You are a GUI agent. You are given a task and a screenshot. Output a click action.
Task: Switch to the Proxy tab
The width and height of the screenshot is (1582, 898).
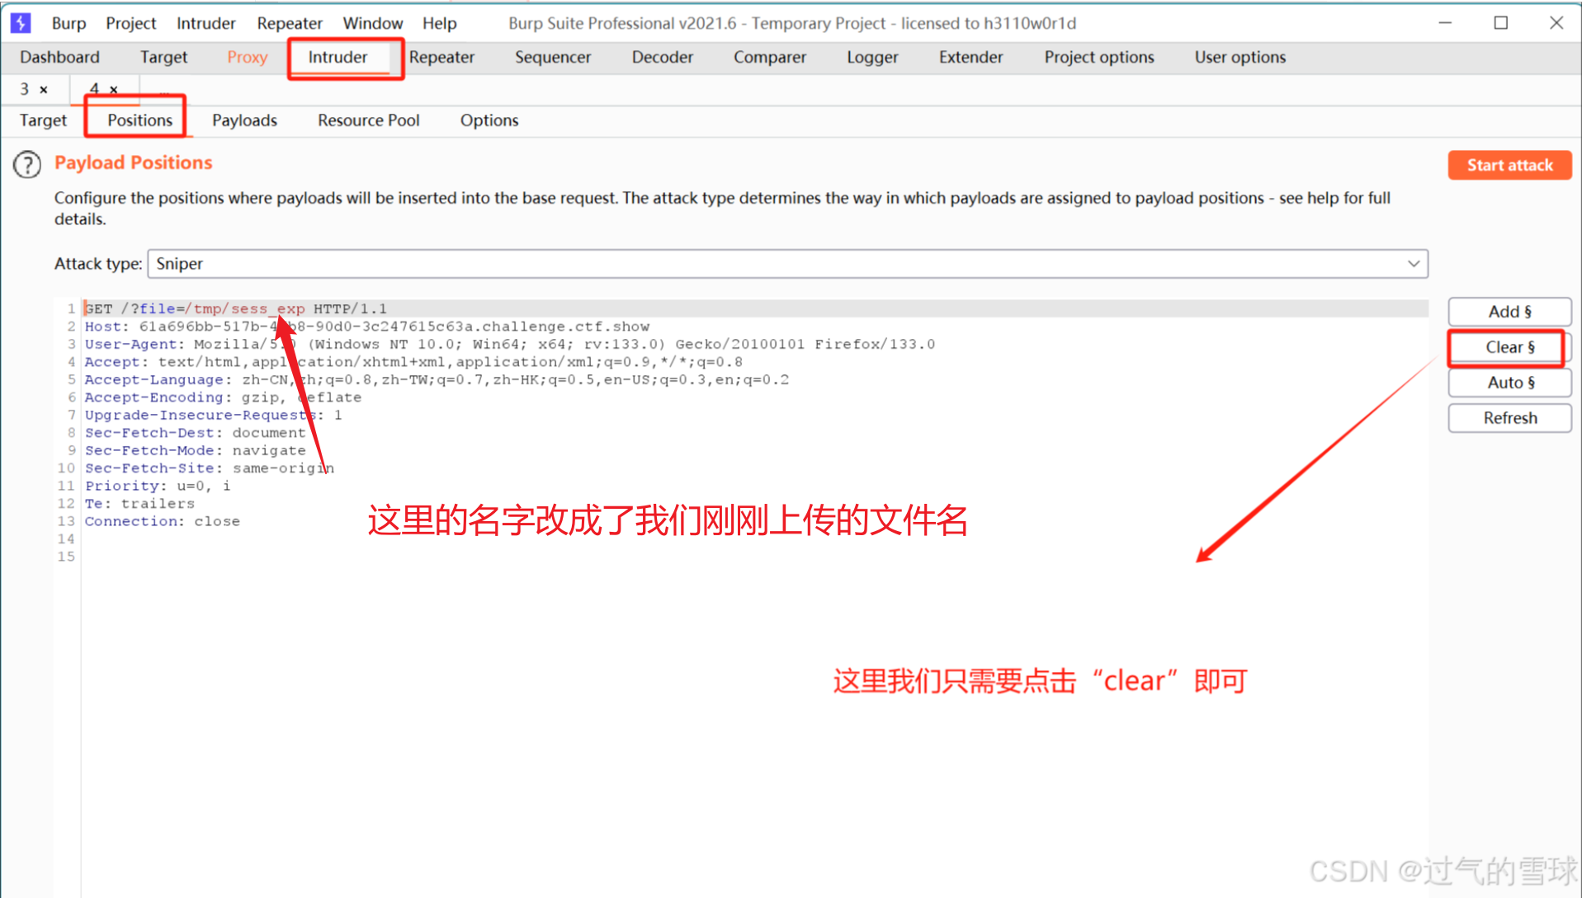247,57
